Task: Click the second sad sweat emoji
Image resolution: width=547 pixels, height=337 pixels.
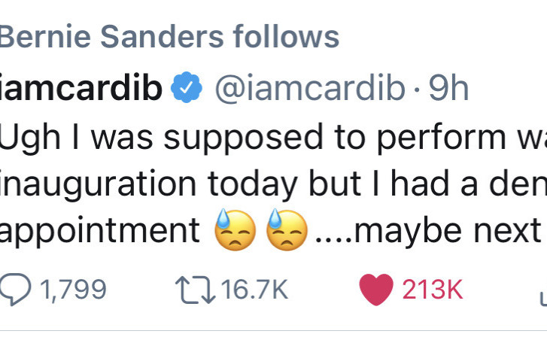Action: click(286, 229)
